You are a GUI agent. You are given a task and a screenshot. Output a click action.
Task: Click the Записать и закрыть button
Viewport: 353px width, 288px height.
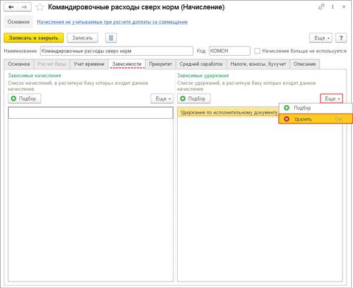34,38
